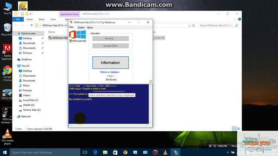The image size is (278, 156).
Task: Open the Home ribbon tab in File Explorer
Action: click(x=30, y=19)
